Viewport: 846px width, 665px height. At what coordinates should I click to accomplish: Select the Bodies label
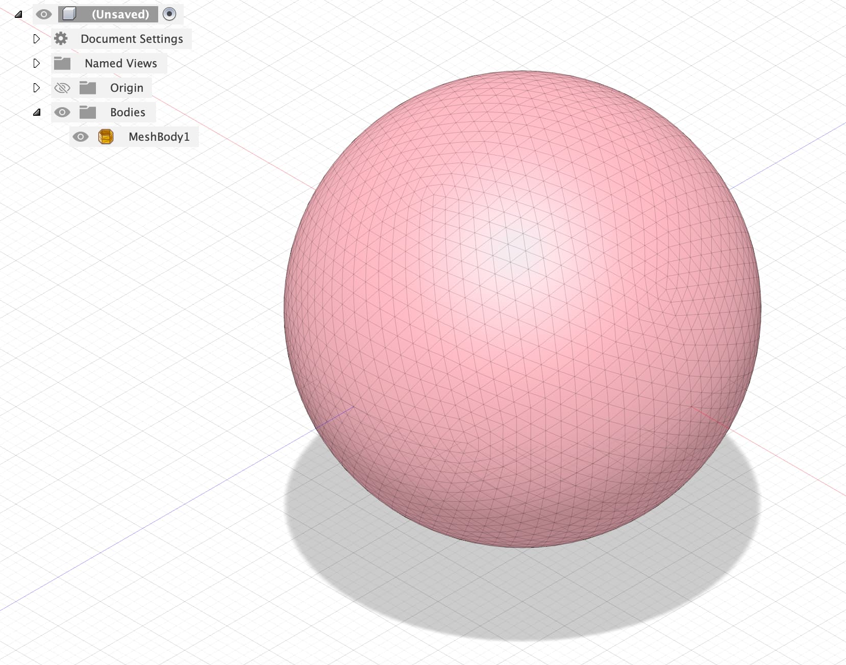tap(128, 112)
